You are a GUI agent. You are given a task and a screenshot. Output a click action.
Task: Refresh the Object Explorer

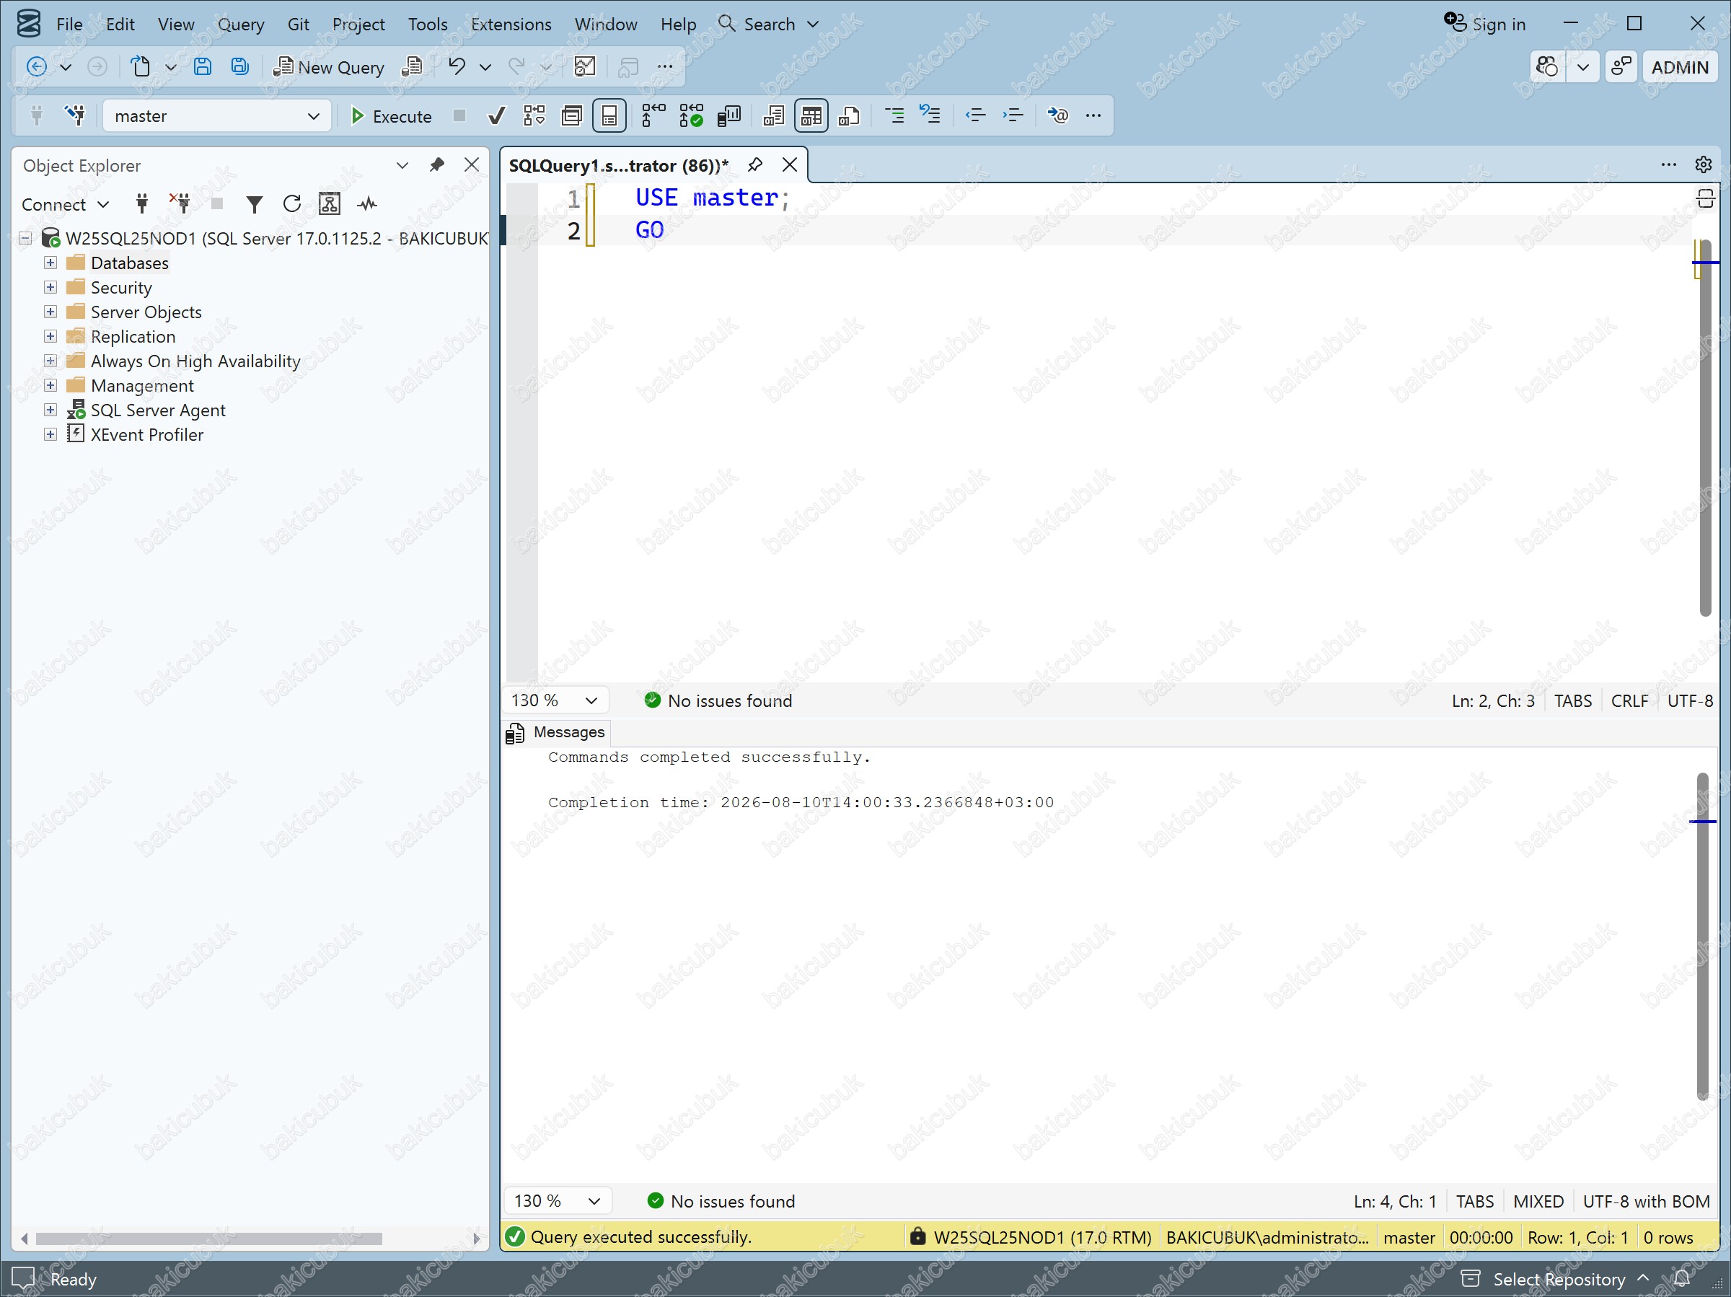[x=292, y=204]
